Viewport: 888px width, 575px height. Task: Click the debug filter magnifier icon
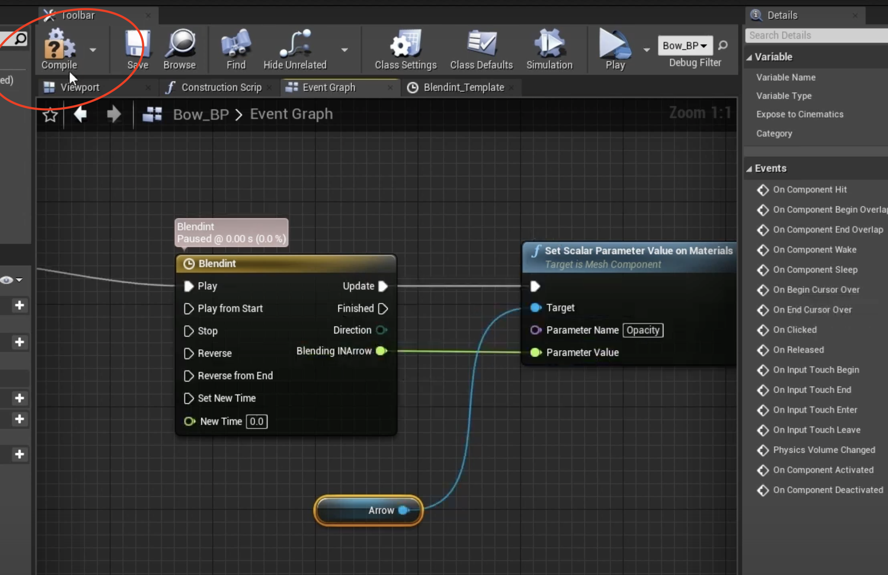[723, 45]
